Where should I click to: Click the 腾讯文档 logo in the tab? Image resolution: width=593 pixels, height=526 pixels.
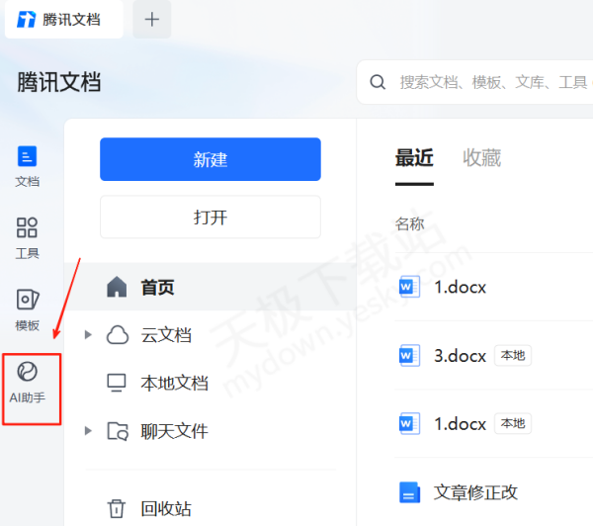pos(26,20)
